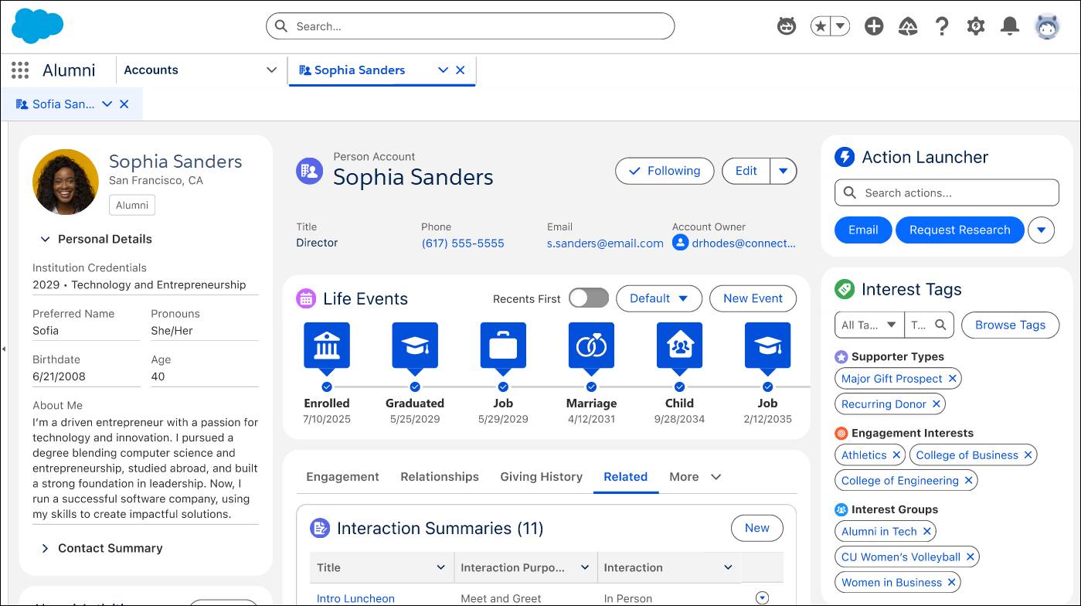Remove the Athletics tag

[x=896, y=455]
